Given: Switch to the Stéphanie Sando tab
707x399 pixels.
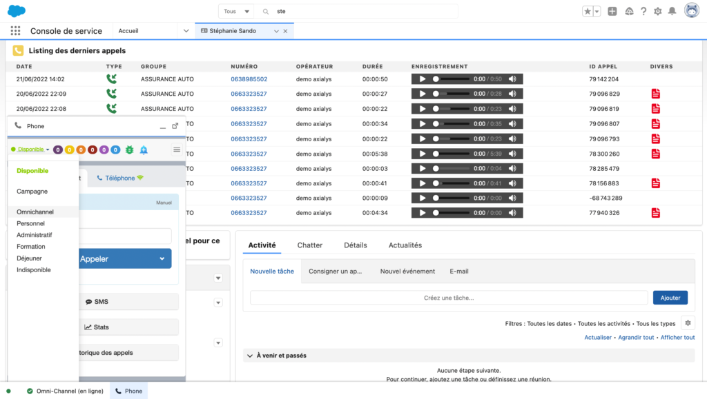Looking at the screenshot, I should [x=233, y=31].
